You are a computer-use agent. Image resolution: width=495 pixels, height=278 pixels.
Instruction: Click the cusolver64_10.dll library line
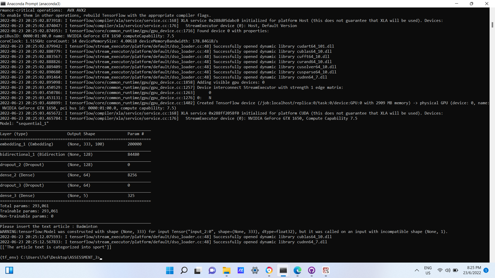pos(168,67)
